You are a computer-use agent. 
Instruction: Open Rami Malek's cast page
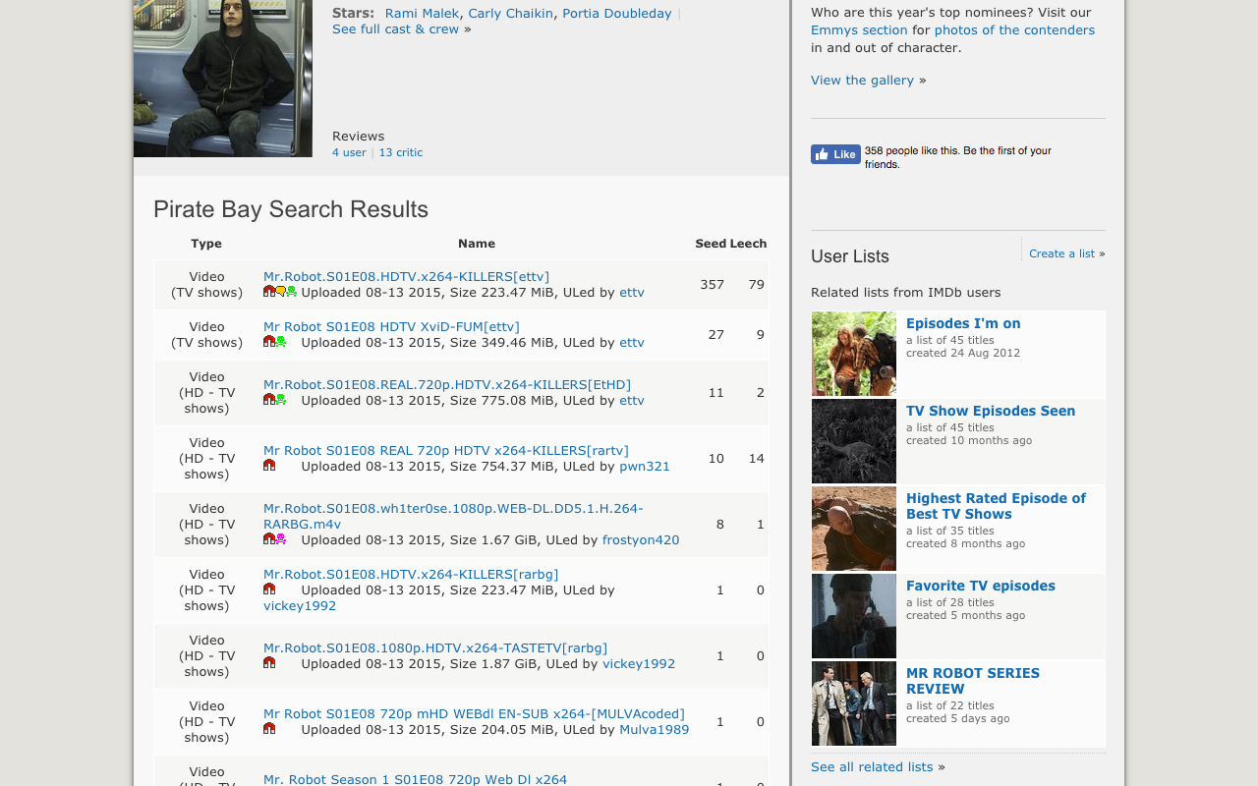(x=422, y=13)
